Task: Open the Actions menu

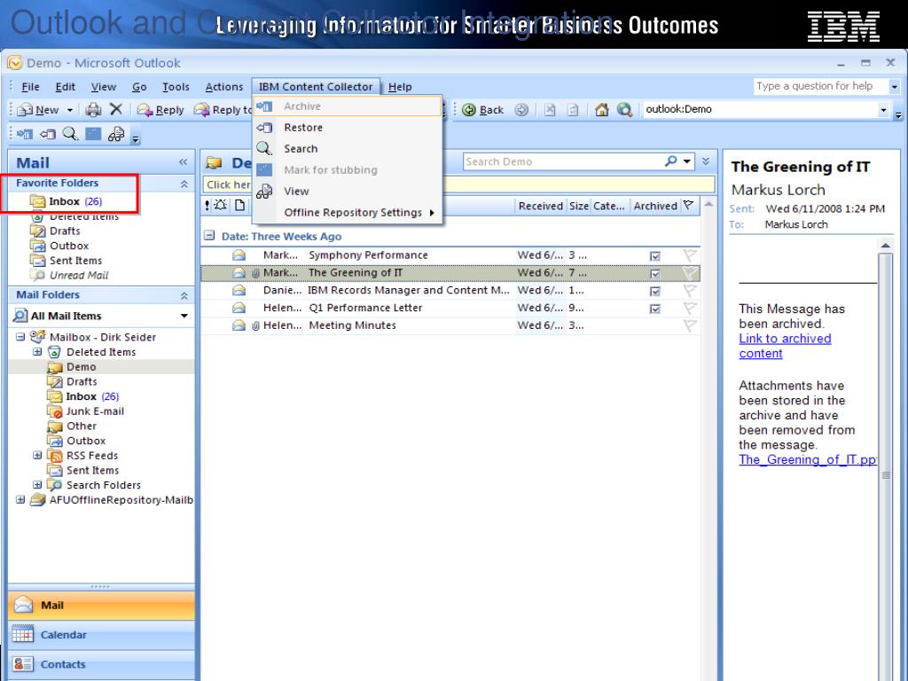Action: click(224, 87)
